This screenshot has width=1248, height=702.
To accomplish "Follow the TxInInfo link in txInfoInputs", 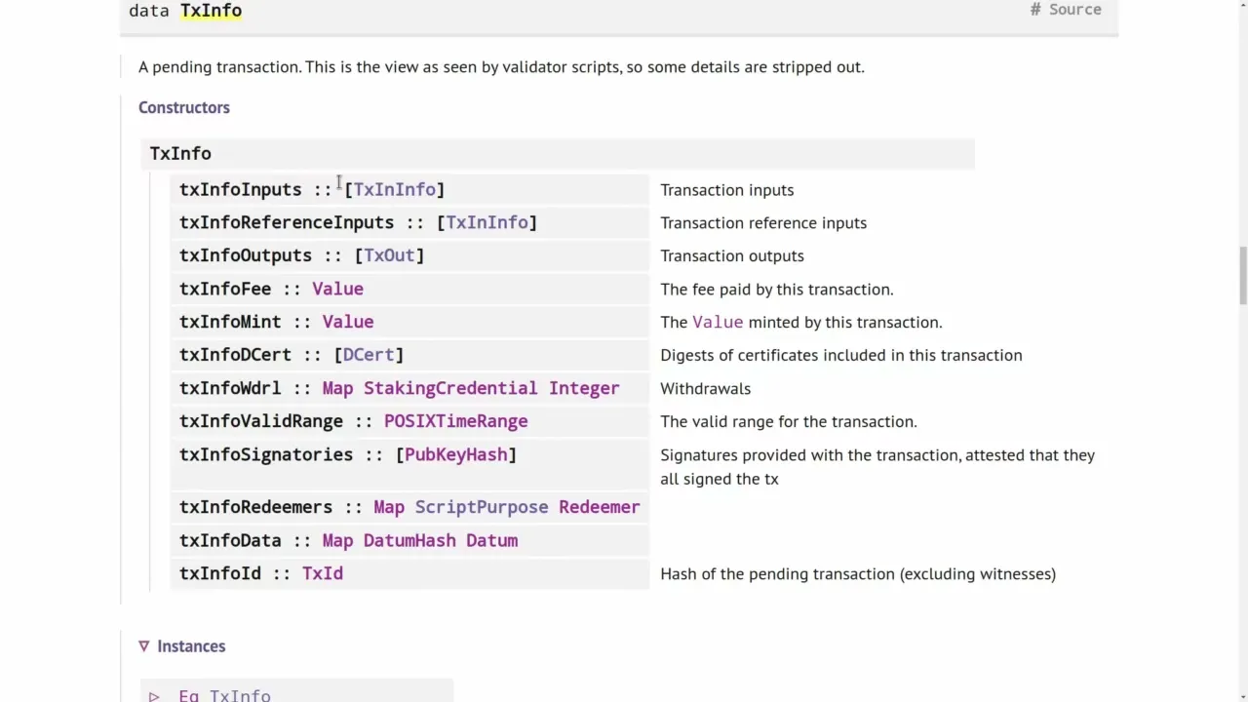I will pos(394,189).
